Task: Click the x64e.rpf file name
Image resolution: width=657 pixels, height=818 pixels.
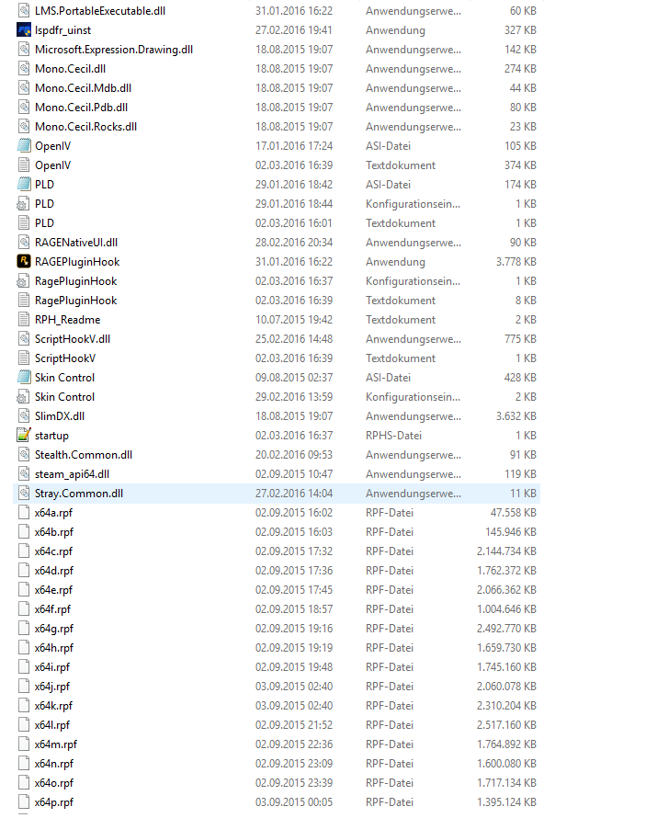Action: [53, 590]
